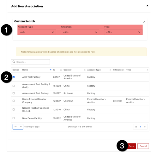The image size is (151, 152).
Task: Click the Save button
Action: (x=131, y=146)
